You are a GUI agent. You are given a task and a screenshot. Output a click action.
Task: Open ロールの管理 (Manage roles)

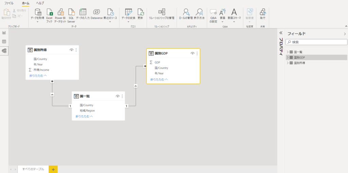[186, 12]
